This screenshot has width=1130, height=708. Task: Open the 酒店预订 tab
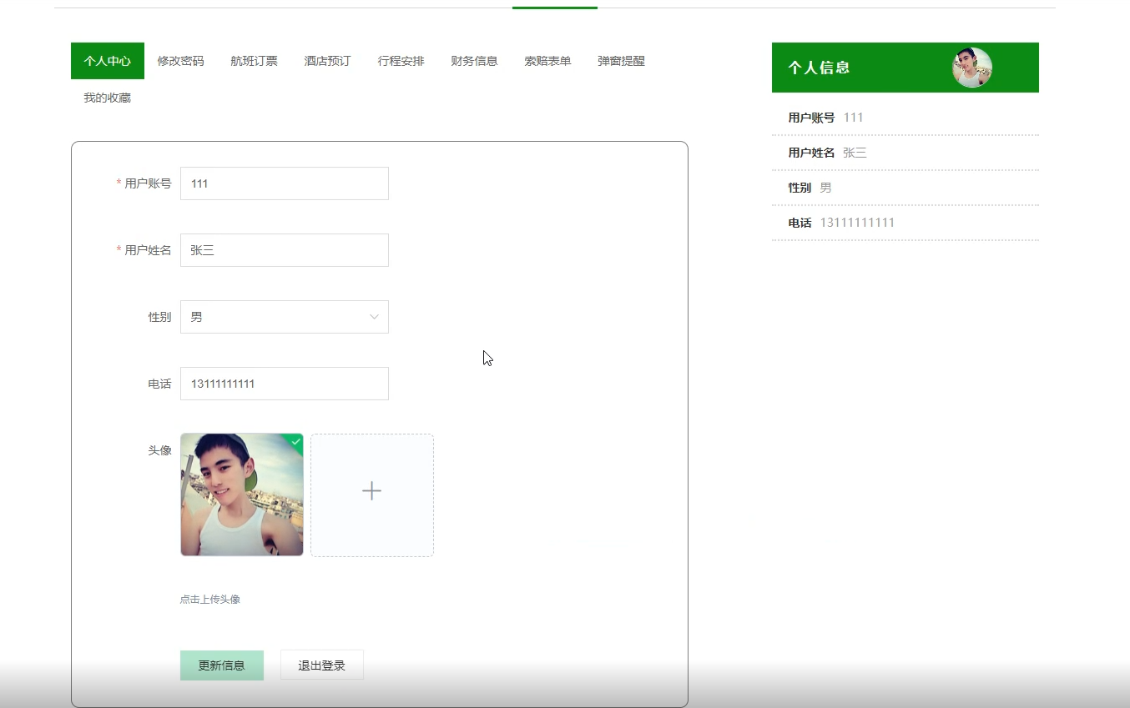click(327, 60)
